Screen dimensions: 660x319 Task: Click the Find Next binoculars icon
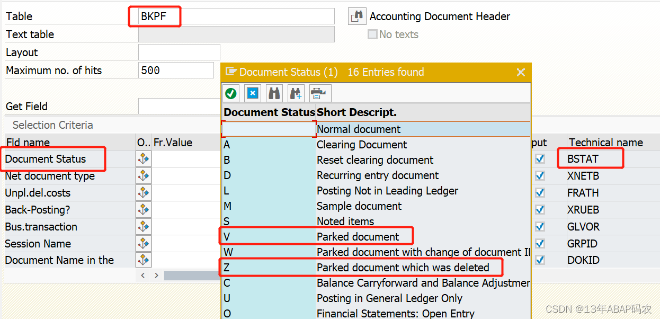(296, 93)
